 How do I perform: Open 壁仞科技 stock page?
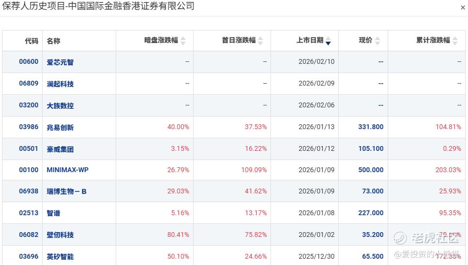coord(60,235)
